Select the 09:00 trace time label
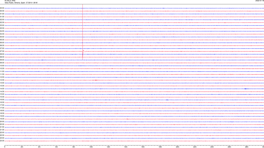 [x=2, y=60]
